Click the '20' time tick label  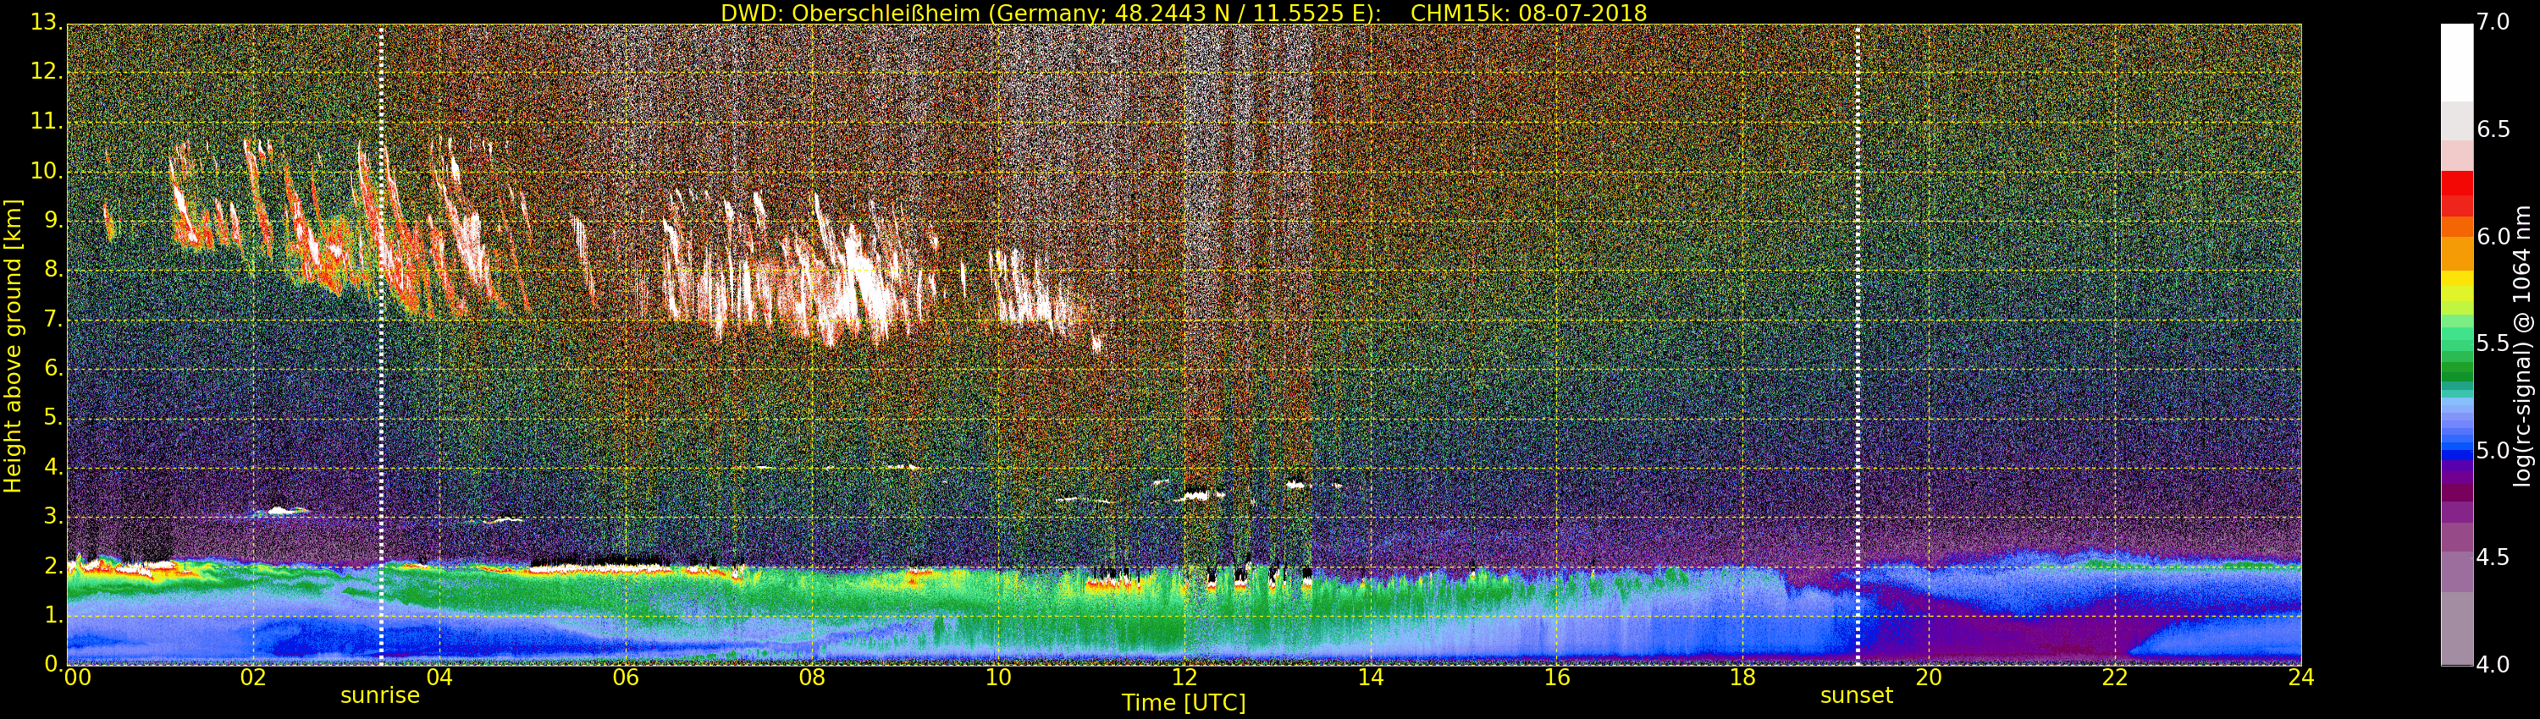click(1929, 677)
